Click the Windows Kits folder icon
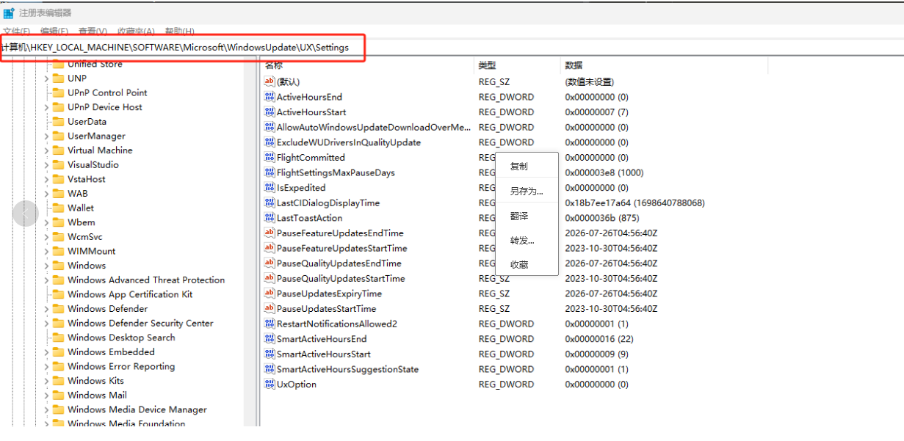The width and height of the screenshot is (904, 441). 58,381
